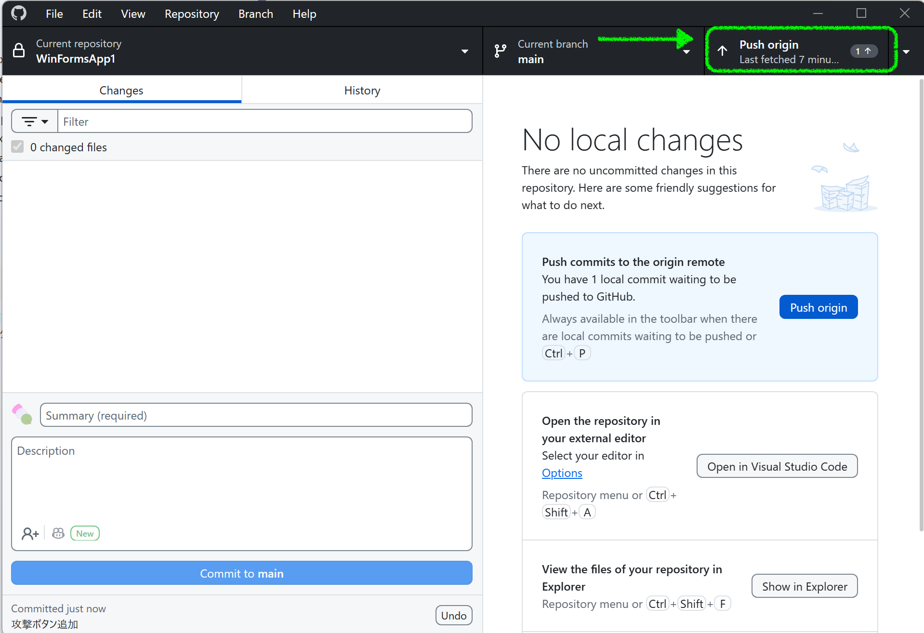Click the 'Push commits to the origin remote' heading
Image resolution: width=924 pixels, height=633 pixels.
pyautogui.click(x=633, y=262)
